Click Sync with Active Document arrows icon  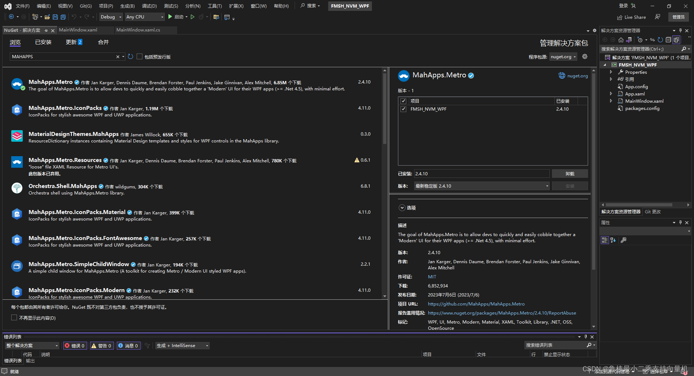652,40
